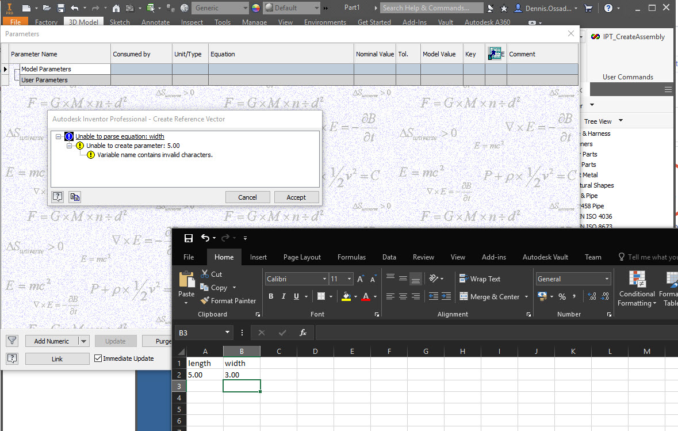
Task: Select cell B2 containing 3.00
Action: pyautogui.click(x=242, y=375)
